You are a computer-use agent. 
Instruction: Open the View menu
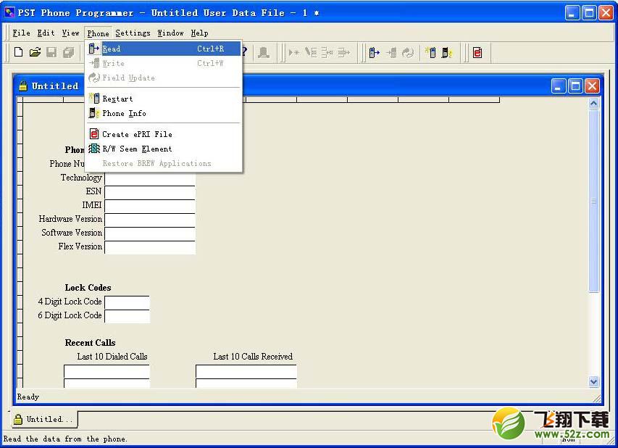(x=70, y=33)
